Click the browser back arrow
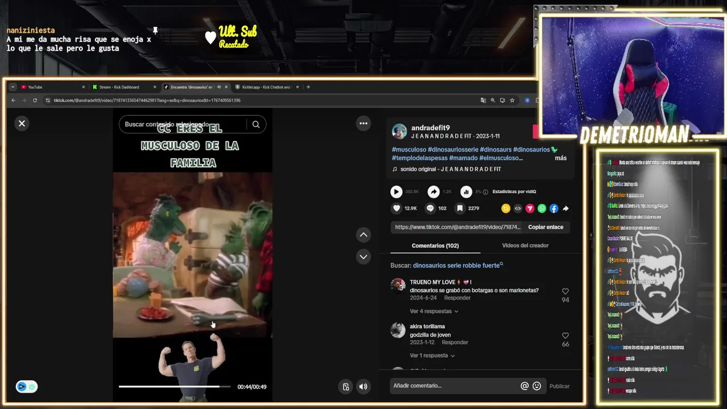 14,100
